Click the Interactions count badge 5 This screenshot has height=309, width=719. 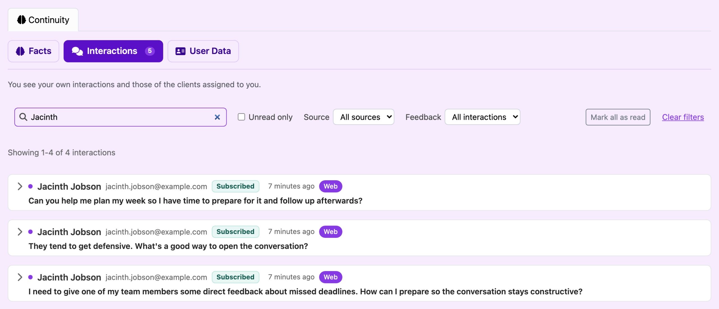(x=150, y=51)
